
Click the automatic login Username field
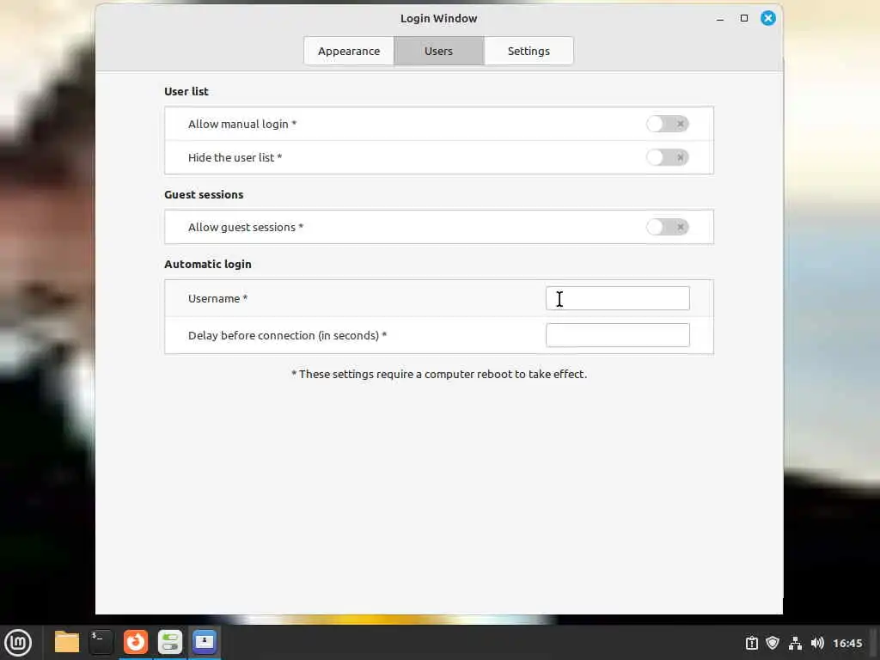[617, 298]
